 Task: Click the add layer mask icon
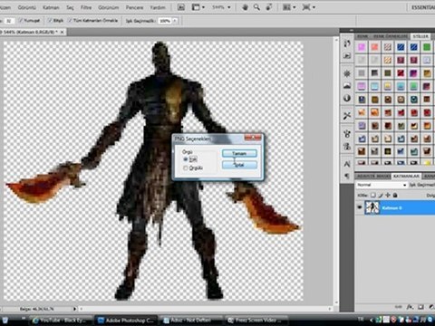click(x=420, y=307)
